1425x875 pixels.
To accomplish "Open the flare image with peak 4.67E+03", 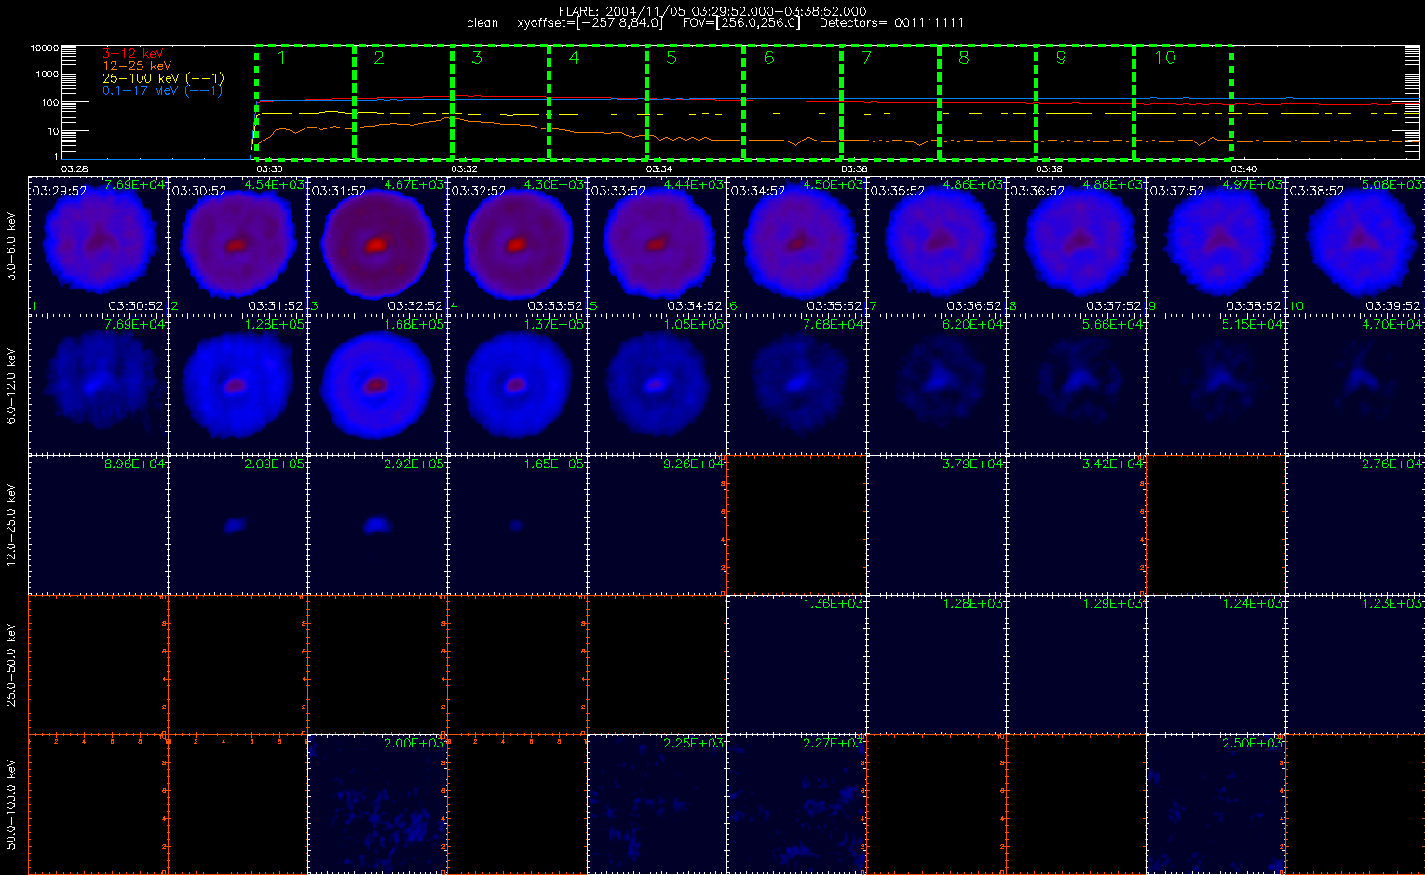I will point(377,245).
